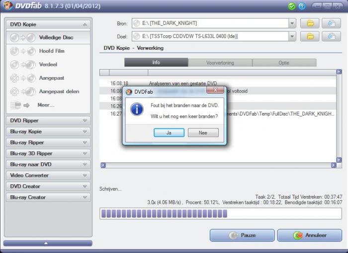Click the writing progress bar
The height and width of the screenshot is (253, 348).
click(x=221, y=214)
